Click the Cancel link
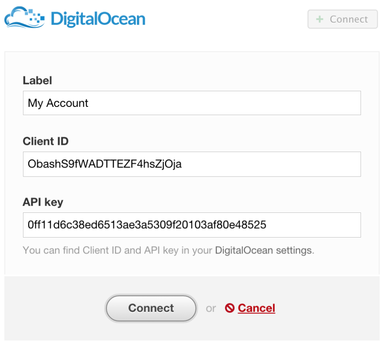Viewport: 384px width, 344px height. point(256,308)
